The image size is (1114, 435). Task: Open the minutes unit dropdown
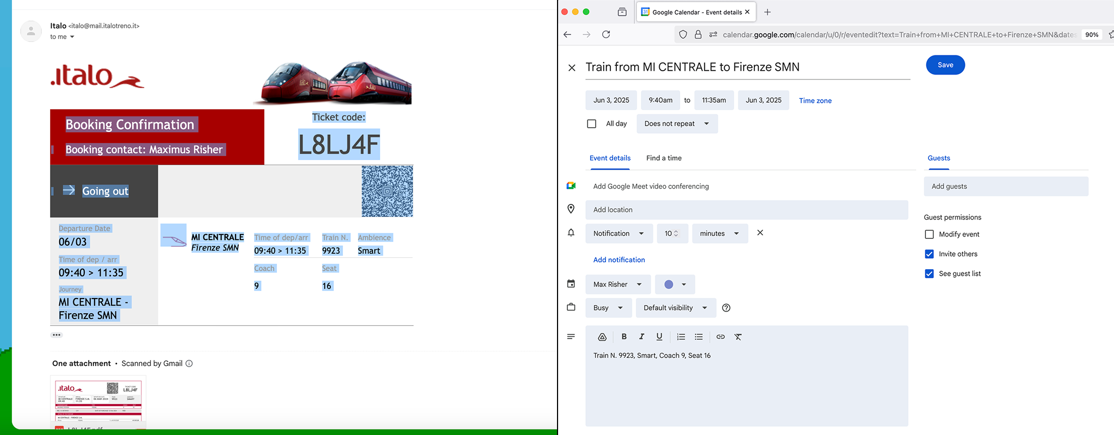(720, 233)
